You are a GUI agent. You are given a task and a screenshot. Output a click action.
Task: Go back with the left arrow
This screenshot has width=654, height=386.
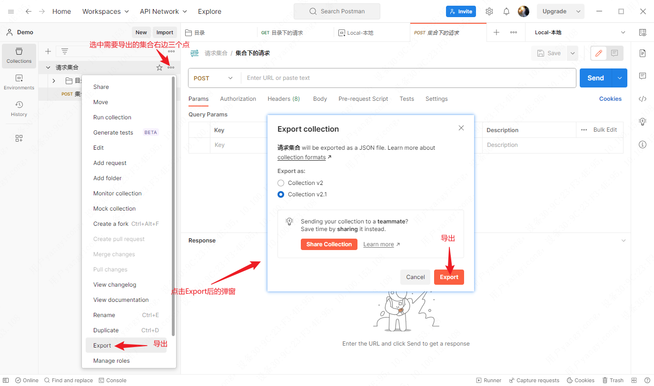(x=29, y=11)
